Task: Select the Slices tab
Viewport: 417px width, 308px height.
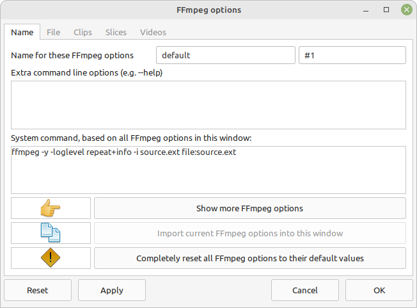Action: click(x=116, y=32)
